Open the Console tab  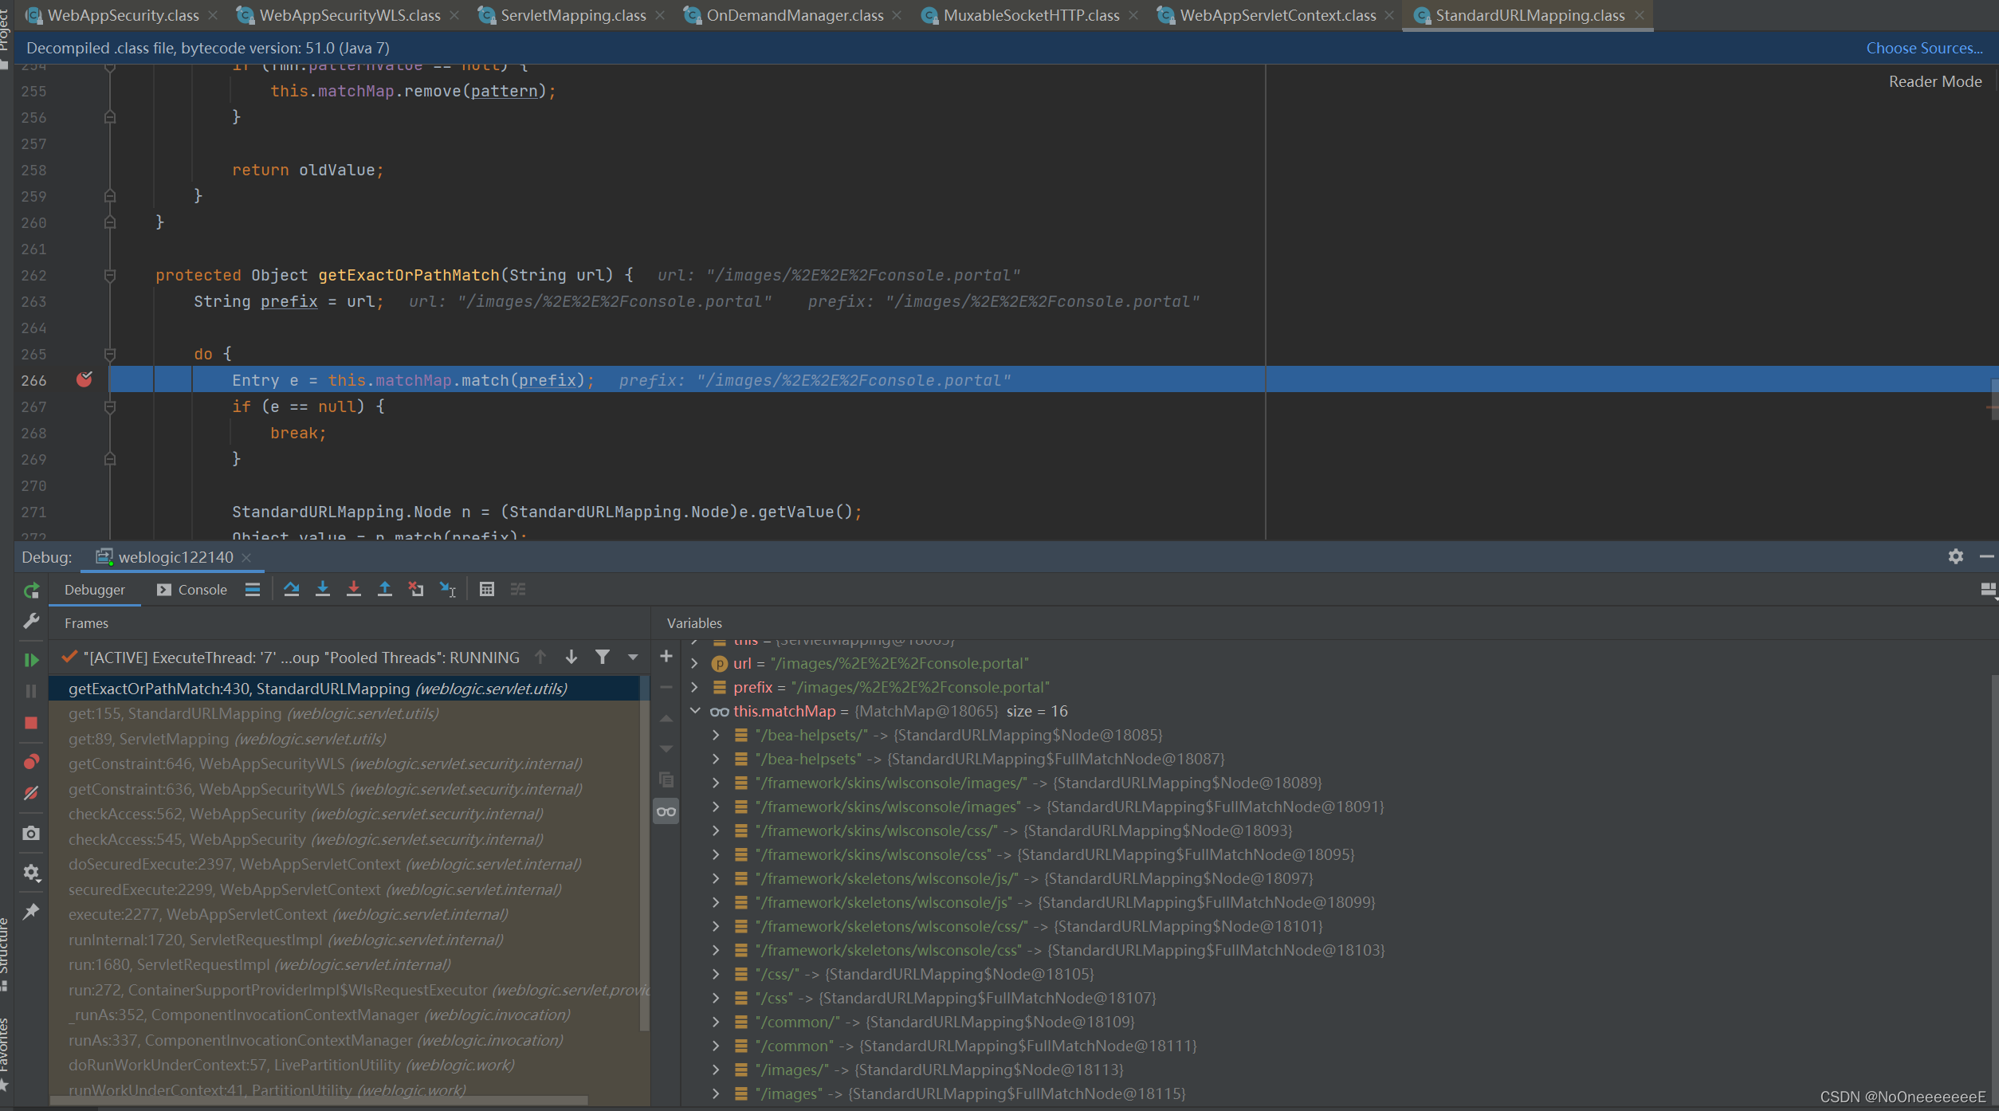(192, 590)
